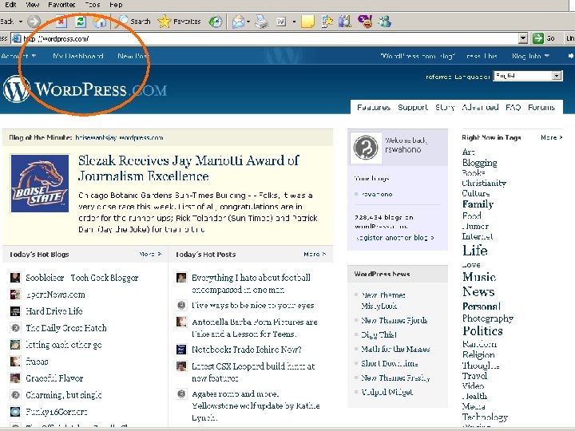Open Hard Drive Life blog link

coord(54,311)
